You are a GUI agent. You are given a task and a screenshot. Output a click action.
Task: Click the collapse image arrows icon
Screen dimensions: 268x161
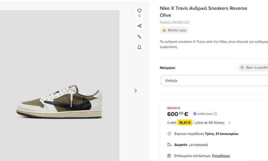[139, 37]
